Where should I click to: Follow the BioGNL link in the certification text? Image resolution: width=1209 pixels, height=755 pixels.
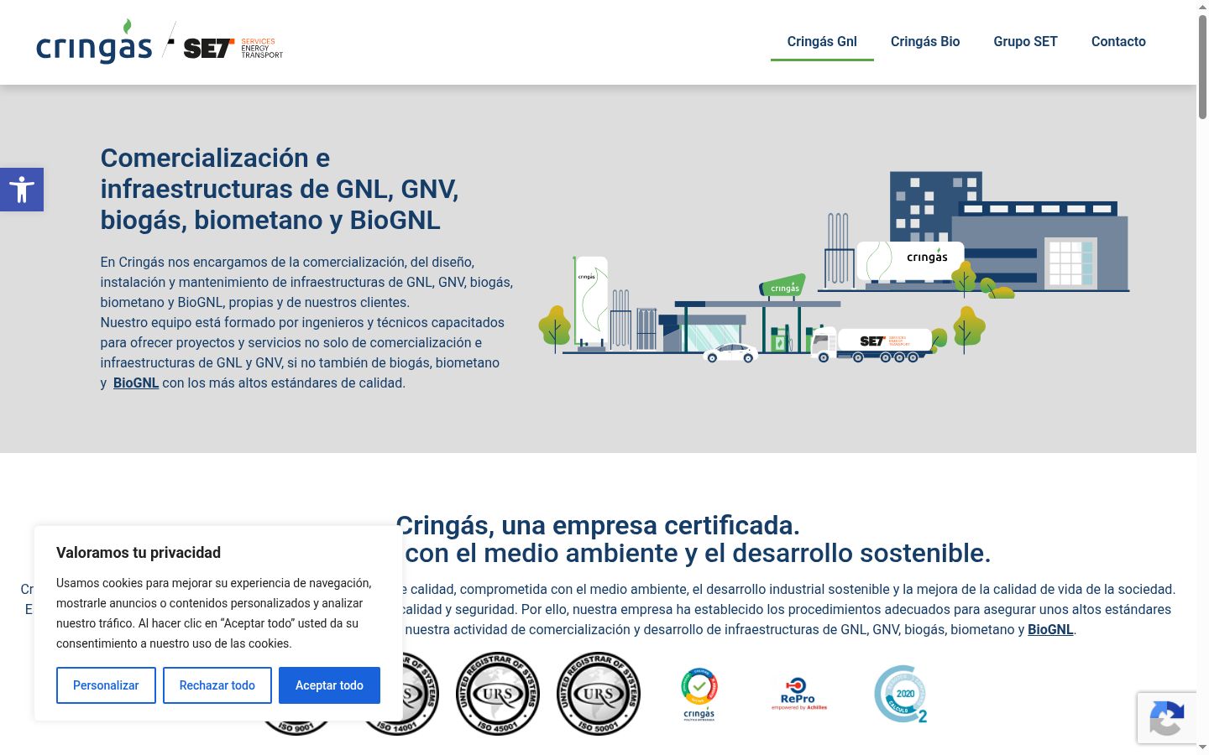[x=1050, y=629]
